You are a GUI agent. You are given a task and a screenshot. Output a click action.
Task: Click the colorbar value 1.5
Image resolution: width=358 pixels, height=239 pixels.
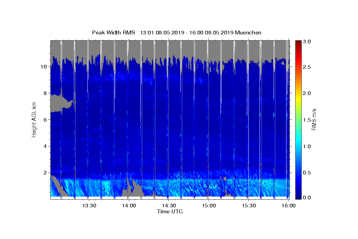pyautogui.click(x=307, y=119)
